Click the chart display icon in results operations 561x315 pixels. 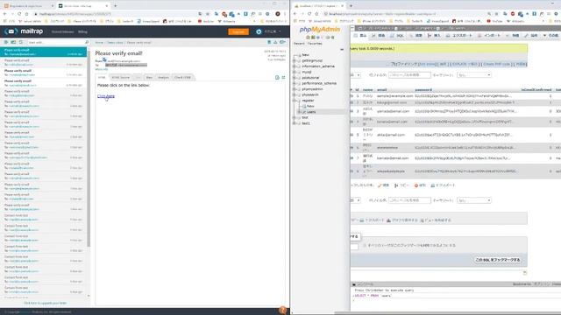[388, 220]
